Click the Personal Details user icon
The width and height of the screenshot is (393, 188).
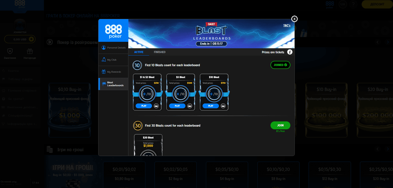click(x=104, y=48)
